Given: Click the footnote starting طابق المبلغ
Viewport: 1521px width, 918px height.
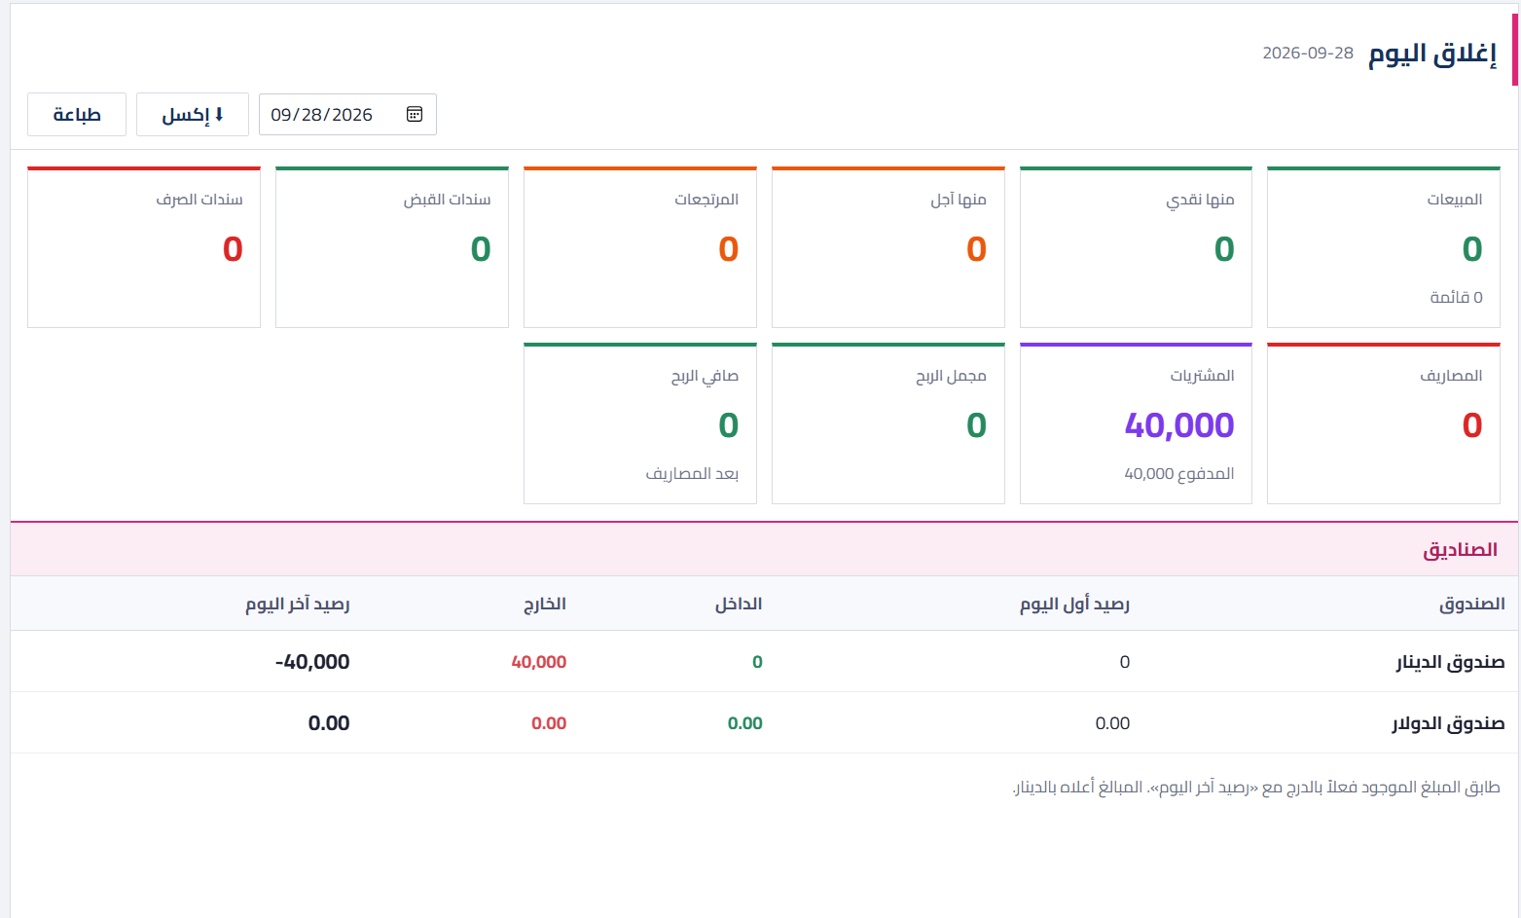Looking at the screenshot, I should click(1256, 787).
